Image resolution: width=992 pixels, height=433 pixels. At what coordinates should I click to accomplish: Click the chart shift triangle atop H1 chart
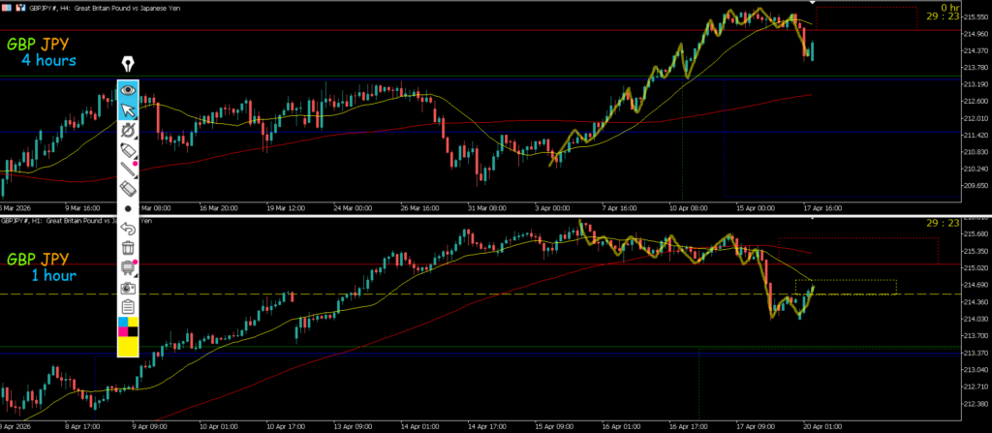(813, 219)
